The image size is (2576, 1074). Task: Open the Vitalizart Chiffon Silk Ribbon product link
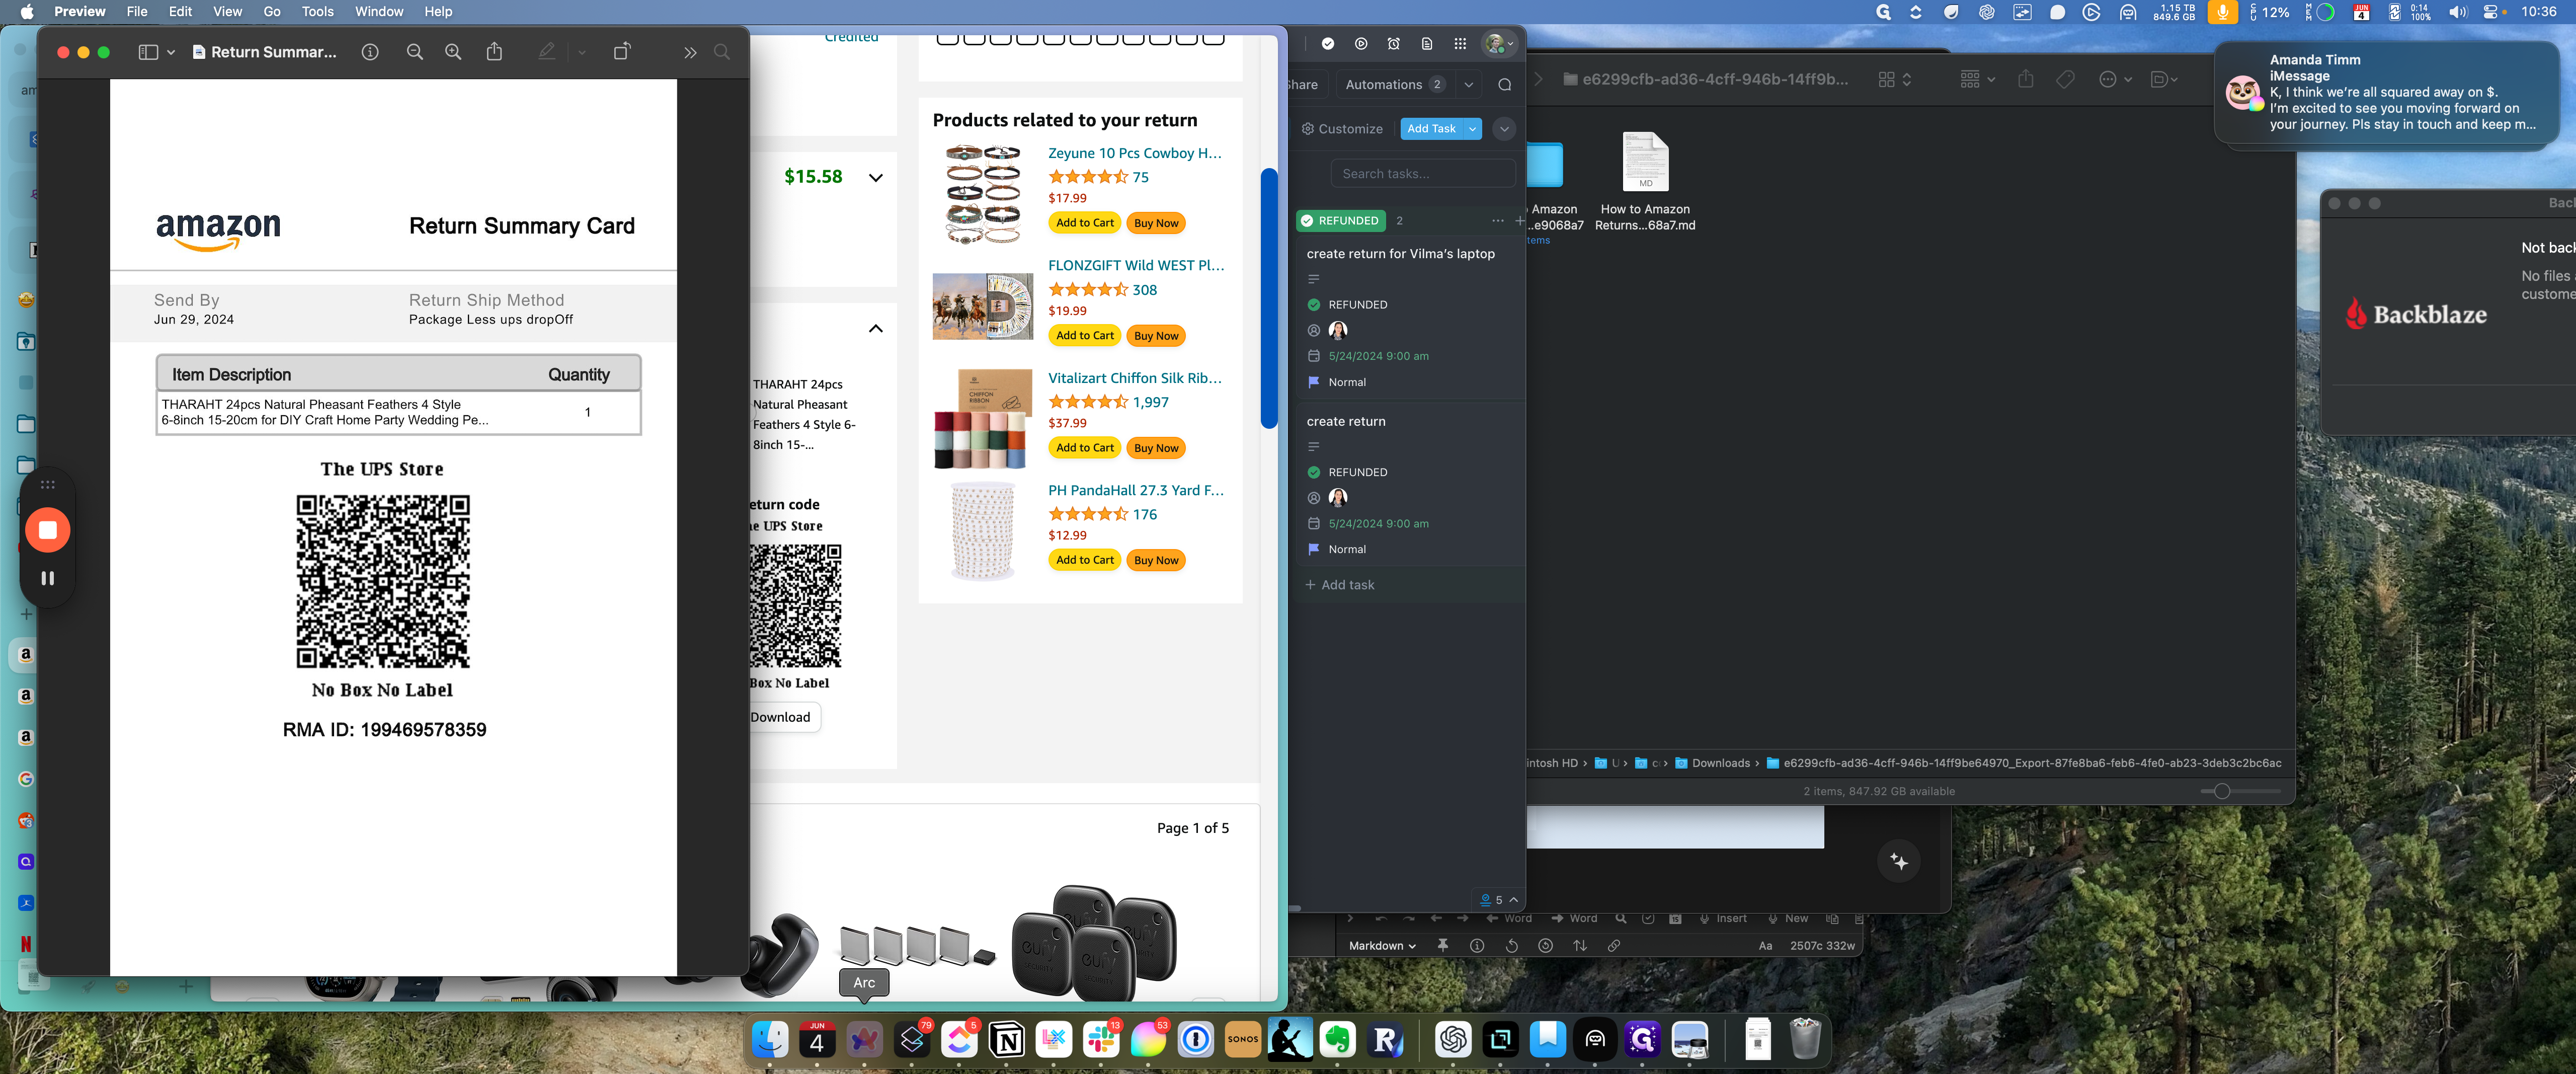[1134, 378]
